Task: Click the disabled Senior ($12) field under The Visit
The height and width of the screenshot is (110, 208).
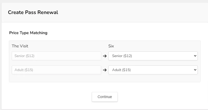Action: click(56, 56)
